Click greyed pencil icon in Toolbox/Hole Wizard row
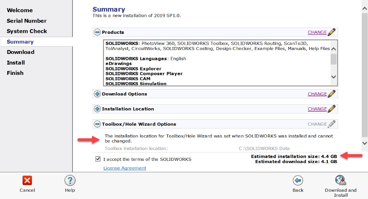Viewport: 368px width, 199px height. (332, 124)
